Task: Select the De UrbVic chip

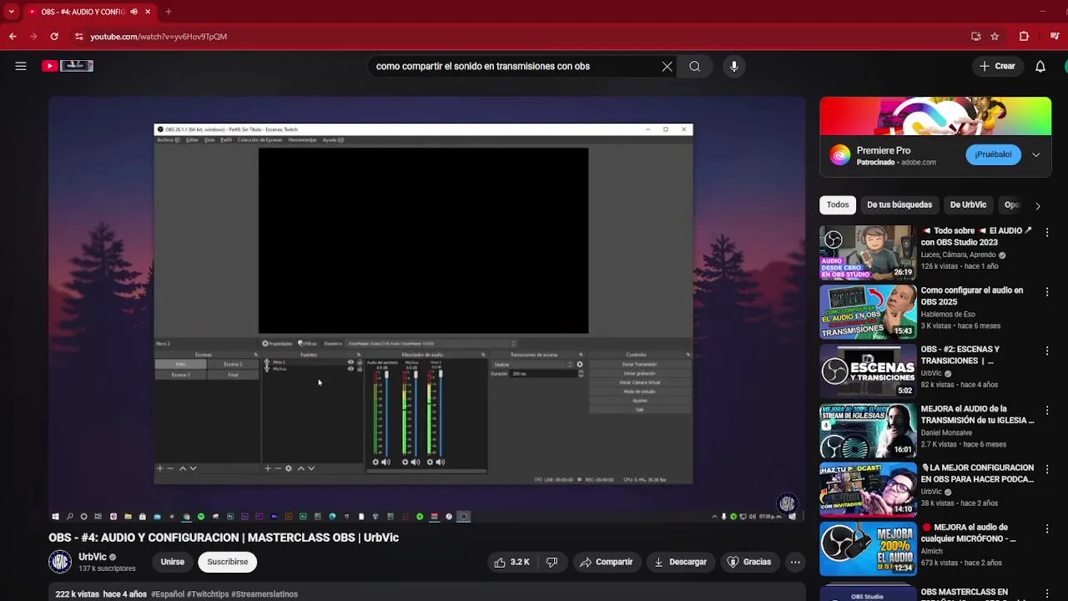Action: 968,205
